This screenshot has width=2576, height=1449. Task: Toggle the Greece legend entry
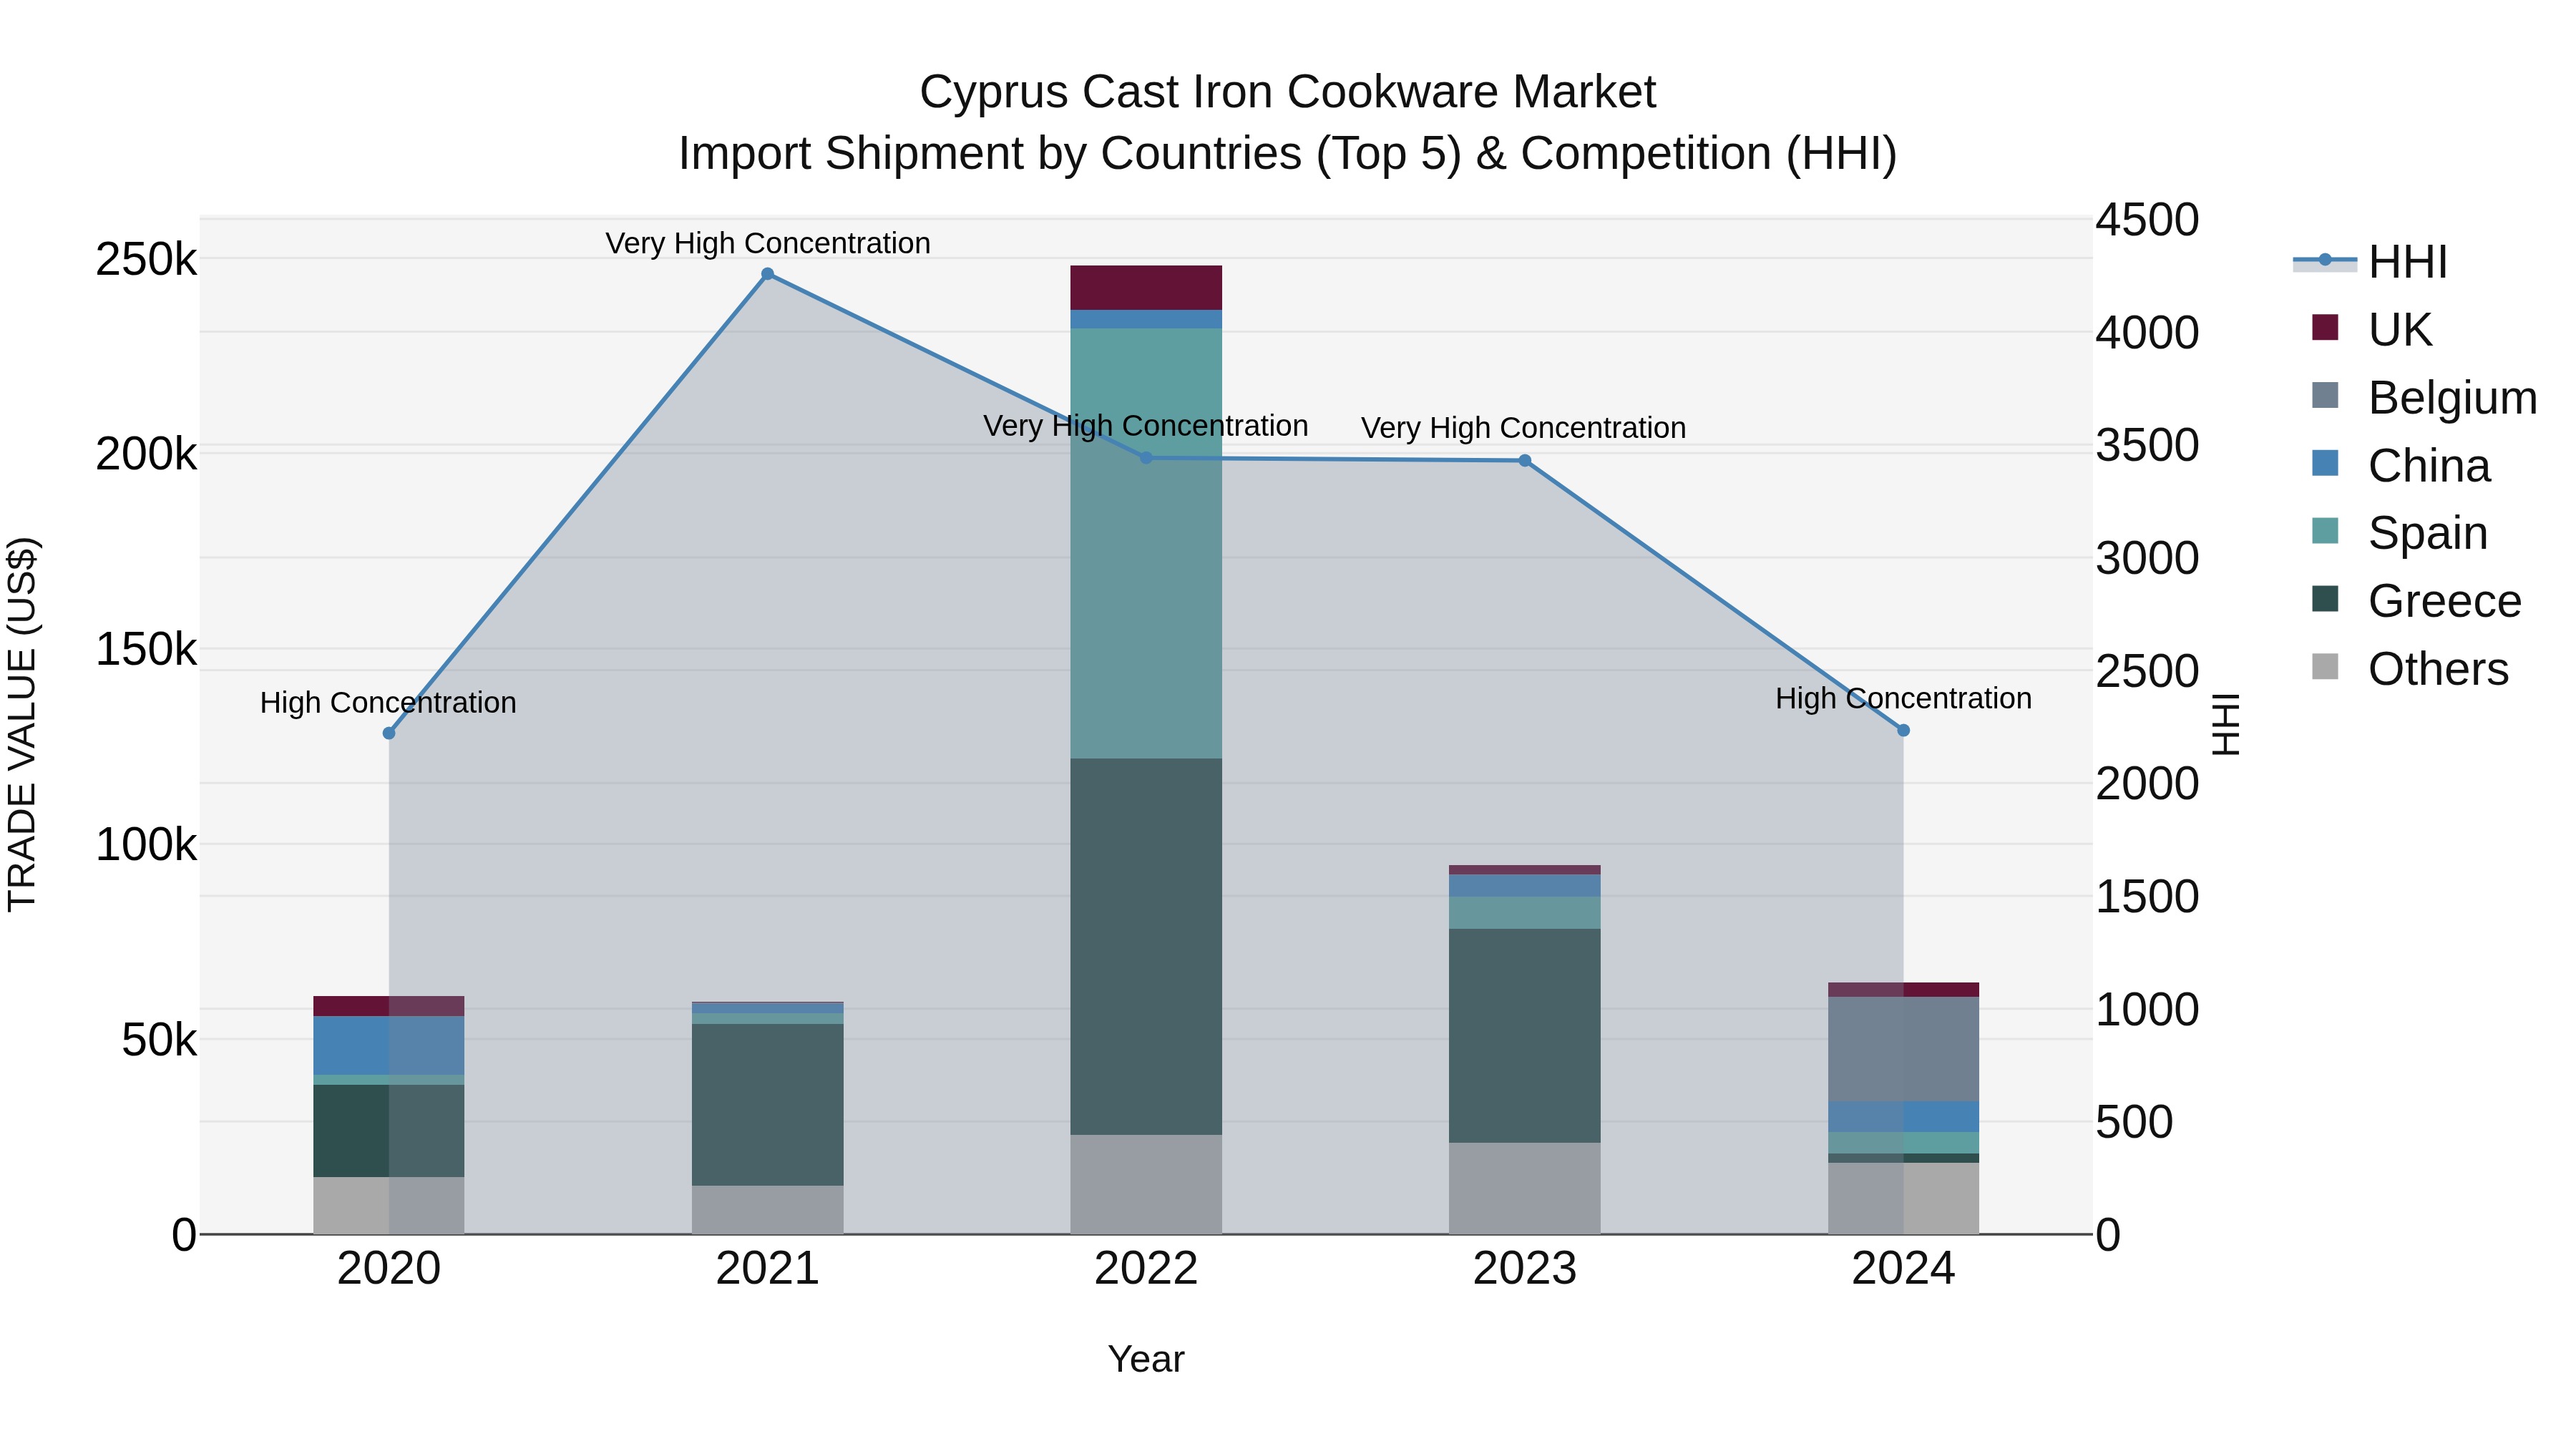coord(2416,600)
